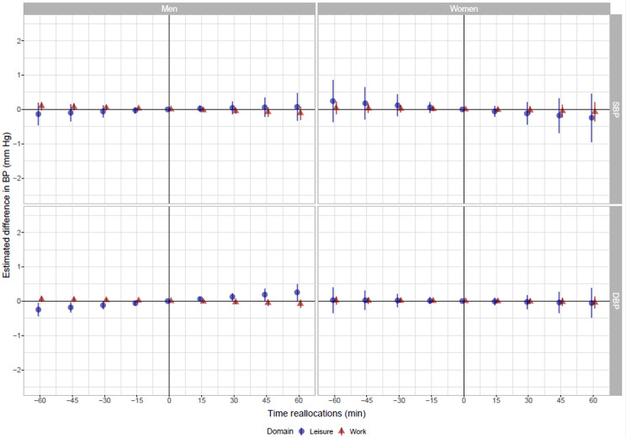The height and width of the screenshot is (438, 626).
Task: Click Leisure point at −60 in Men SBP
Action: pos(39,114)
